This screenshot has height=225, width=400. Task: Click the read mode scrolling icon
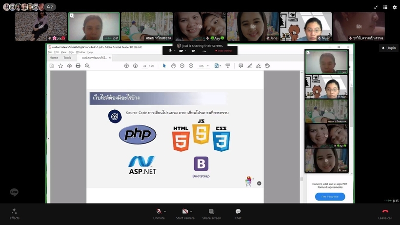coord(228,66)
